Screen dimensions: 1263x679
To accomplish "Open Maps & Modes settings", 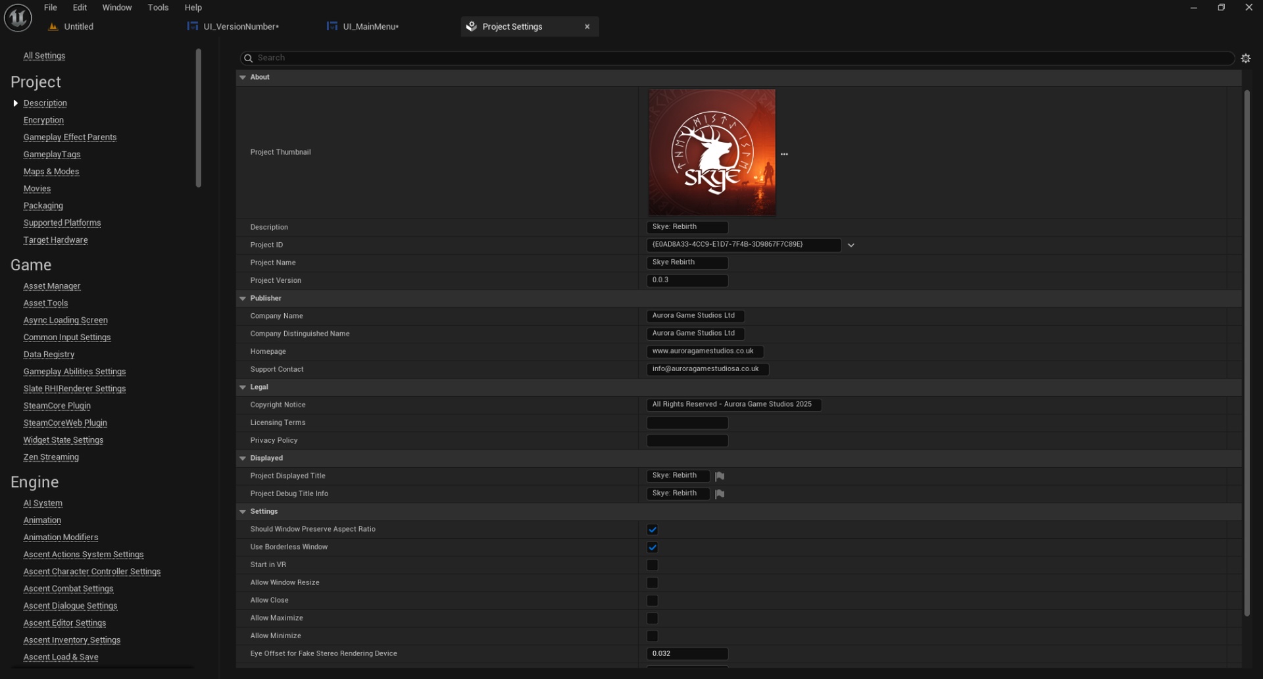I will (x=51, y=172).
